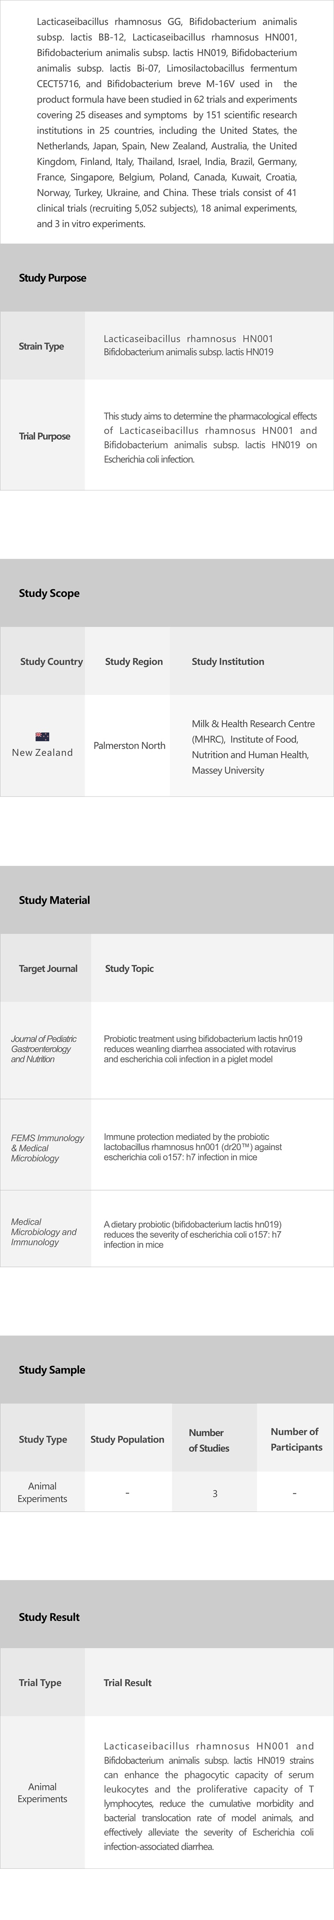Click the Trial Purpose row label

coord(45,436)
